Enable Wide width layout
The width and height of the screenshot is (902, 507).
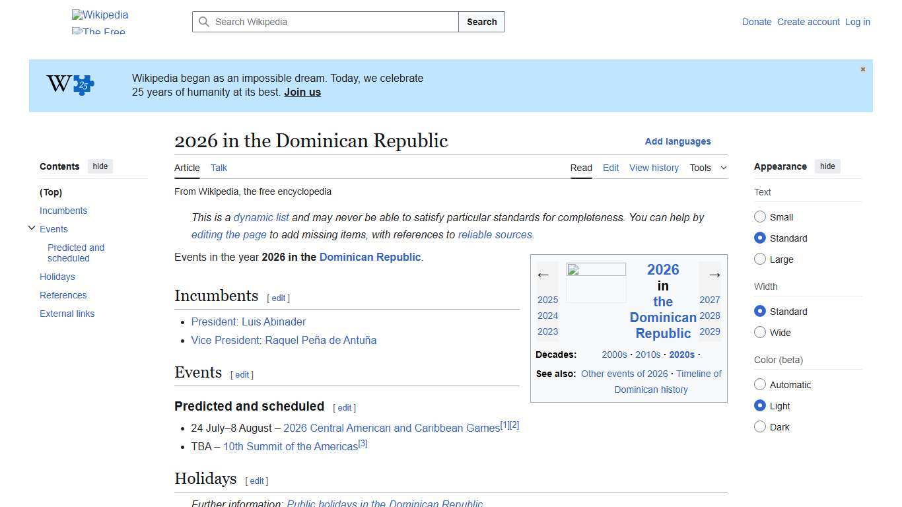(760, 333)
